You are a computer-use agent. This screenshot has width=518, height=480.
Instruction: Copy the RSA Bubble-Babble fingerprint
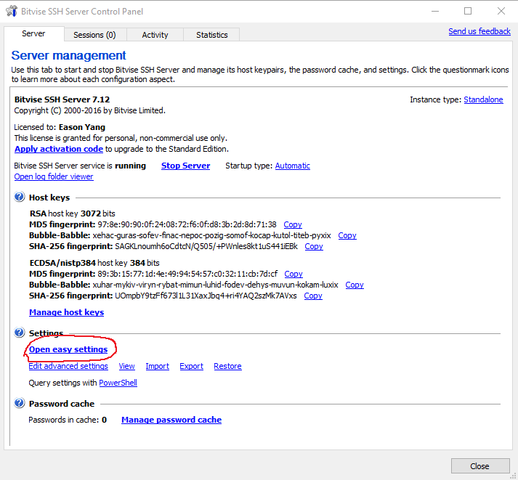pyautogui.click(x=347, y=235)
